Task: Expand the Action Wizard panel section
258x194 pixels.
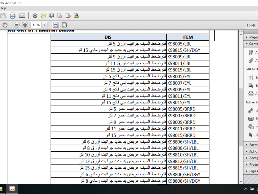Action: pos(251,151)
